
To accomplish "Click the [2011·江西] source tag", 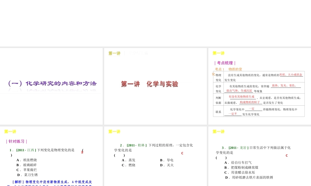I will [x=26, y=150].
